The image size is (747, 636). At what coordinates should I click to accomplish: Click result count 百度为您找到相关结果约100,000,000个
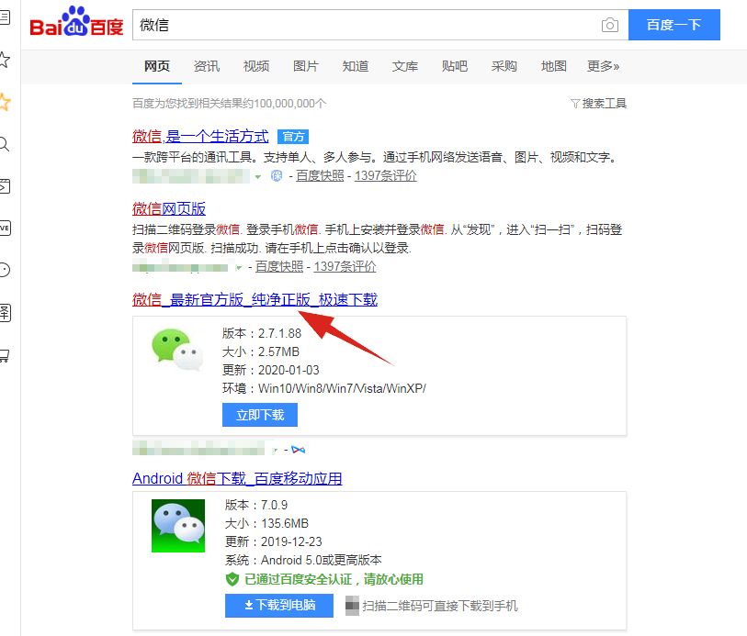click(x=229, y=103)
